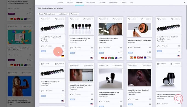Open the man-with-earplug ad thumbnail
Image resolution: width=187 pixels, height=107 pixels.
[x=110, y=29]
